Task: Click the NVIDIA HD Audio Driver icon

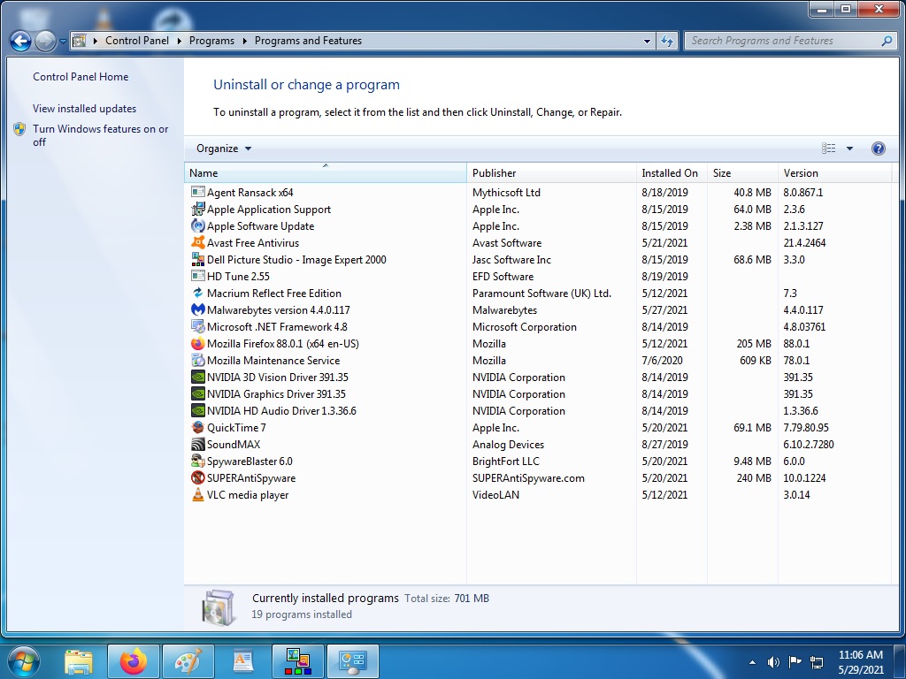Action: pos(197,410)
